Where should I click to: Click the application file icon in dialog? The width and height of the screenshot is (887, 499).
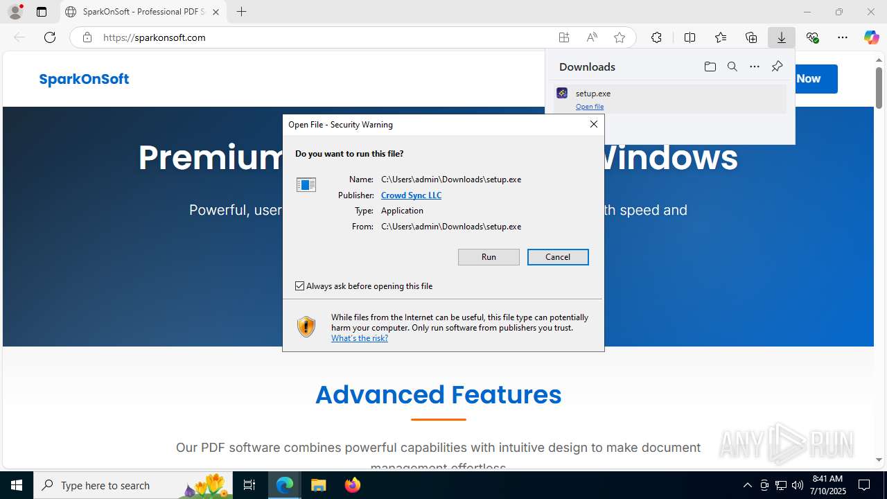(x=306, y=184)
